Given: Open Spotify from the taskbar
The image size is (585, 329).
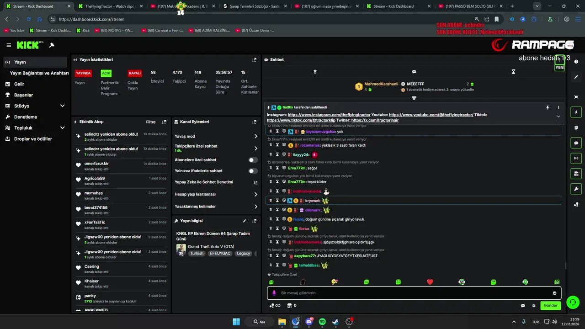Looking at the screenshot, I should [x=322, y=322].
